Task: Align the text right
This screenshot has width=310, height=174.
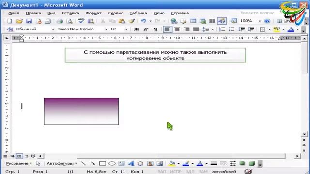Action: 186,29
